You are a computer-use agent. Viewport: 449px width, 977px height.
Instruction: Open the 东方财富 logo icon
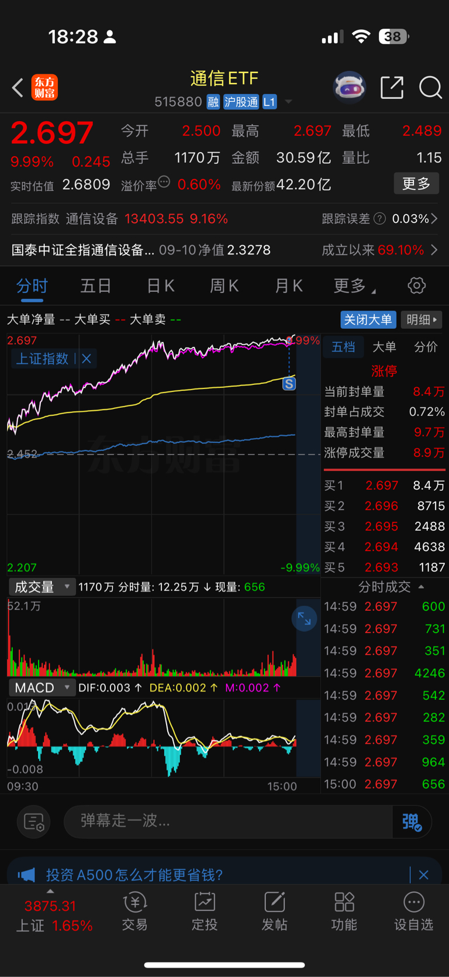click(x=44, y=88)
